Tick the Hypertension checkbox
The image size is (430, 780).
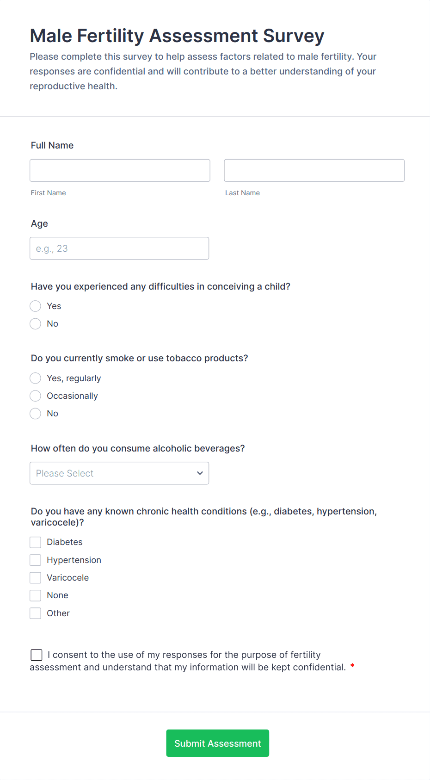click(x=36, y=560)
